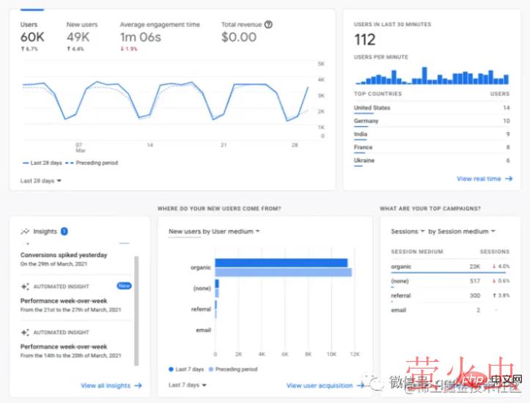Click the organic bar in the chart

[x=281, y=263]
